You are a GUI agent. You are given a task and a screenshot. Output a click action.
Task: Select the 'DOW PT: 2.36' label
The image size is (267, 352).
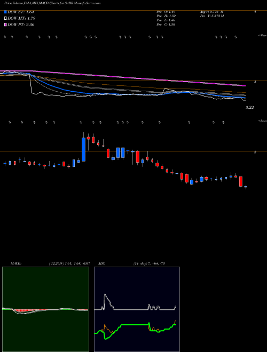[x=21, y=25]
